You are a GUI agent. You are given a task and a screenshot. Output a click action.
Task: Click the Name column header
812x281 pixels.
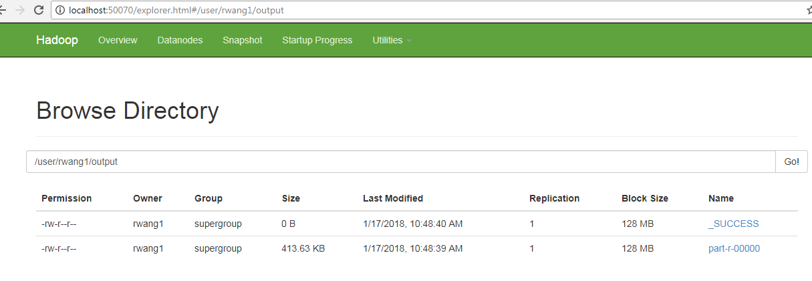click(721, 198)
